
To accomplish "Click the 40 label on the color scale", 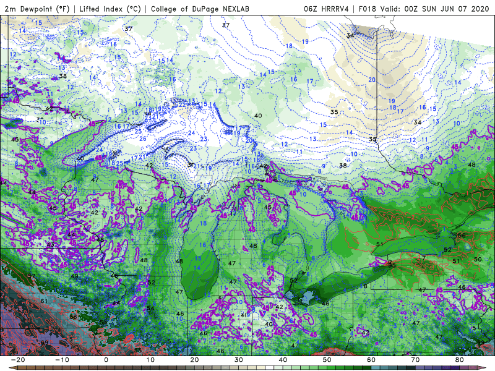I will (283, 360).
